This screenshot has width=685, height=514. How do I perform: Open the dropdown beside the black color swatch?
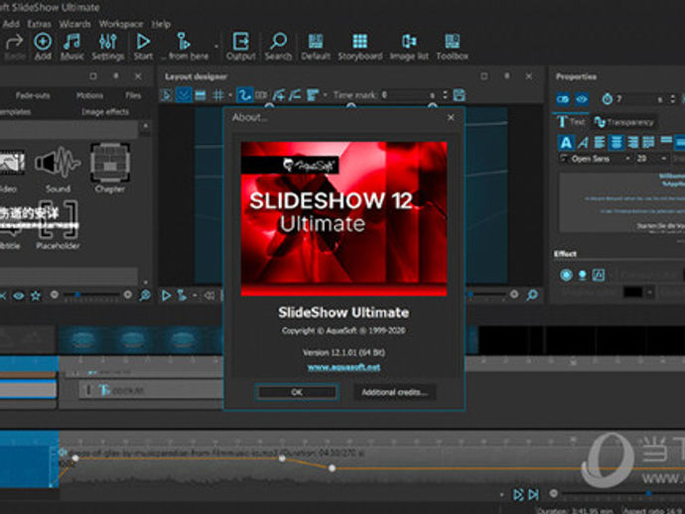tap(650, 292)
